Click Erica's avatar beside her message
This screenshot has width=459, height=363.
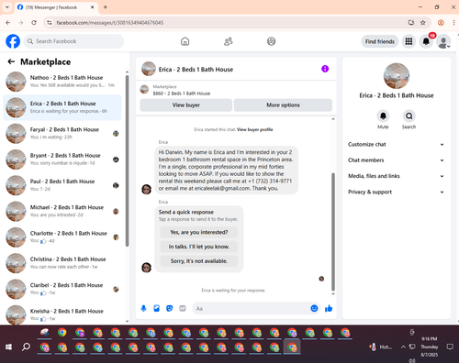pos(146,189)
